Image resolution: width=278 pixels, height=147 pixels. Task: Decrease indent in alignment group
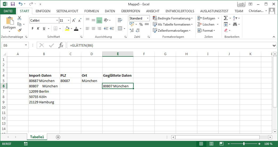pos(106,28)
